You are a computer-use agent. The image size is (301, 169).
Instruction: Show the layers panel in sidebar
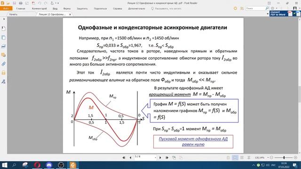pyautogui.click(x=3, y=46)
